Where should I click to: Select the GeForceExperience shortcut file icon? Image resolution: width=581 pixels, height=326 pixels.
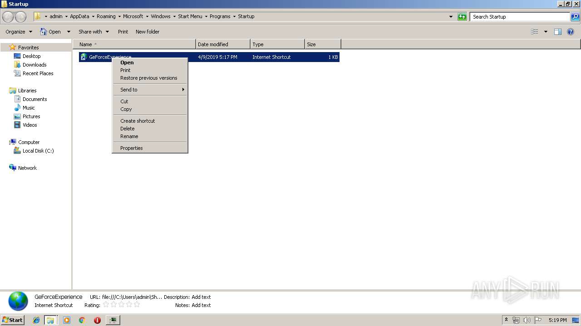[x=84, y=57]
